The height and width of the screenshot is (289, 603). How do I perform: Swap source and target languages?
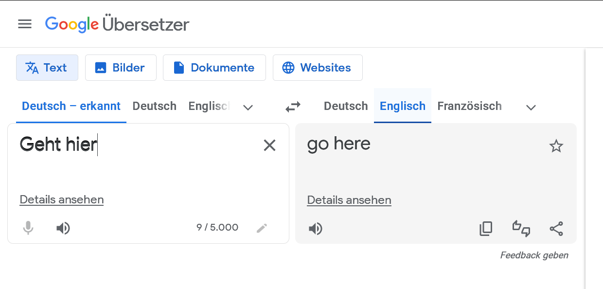coord(293,107)
